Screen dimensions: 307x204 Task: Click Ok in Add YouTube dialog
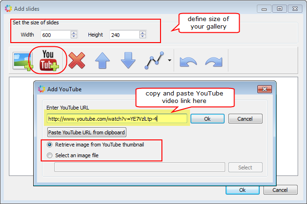pyautogui.click(x=207, y=119)
